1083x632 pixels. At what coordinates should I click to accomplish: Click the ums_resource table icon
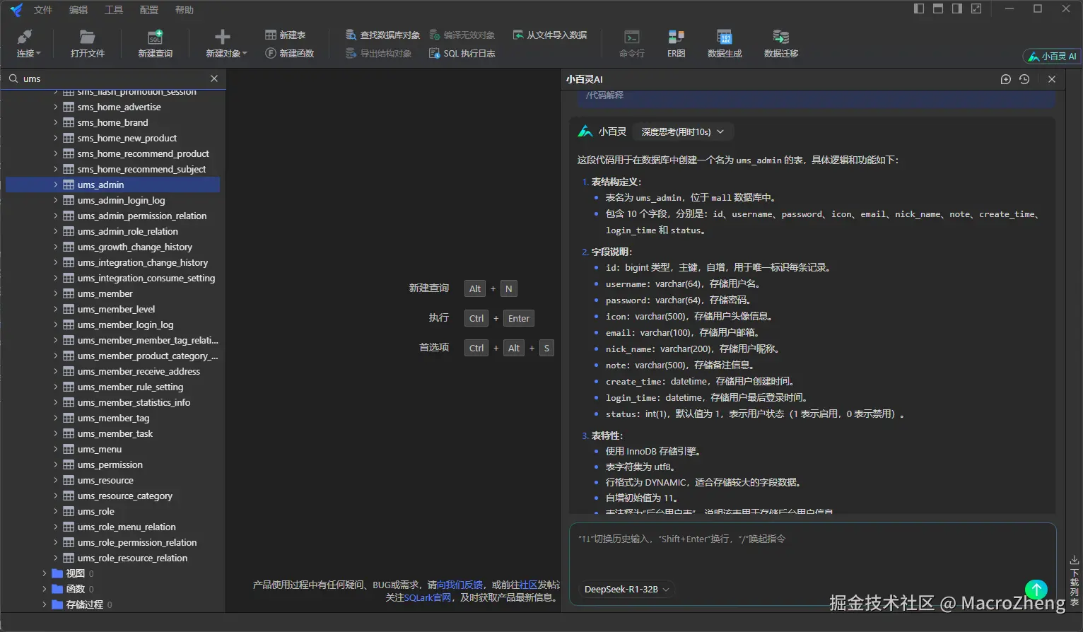(x=69, y=480)
